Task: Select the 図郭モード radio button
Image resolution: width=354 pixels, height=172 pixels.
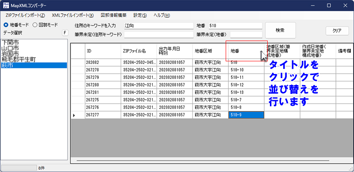Action: click(45, 25)
